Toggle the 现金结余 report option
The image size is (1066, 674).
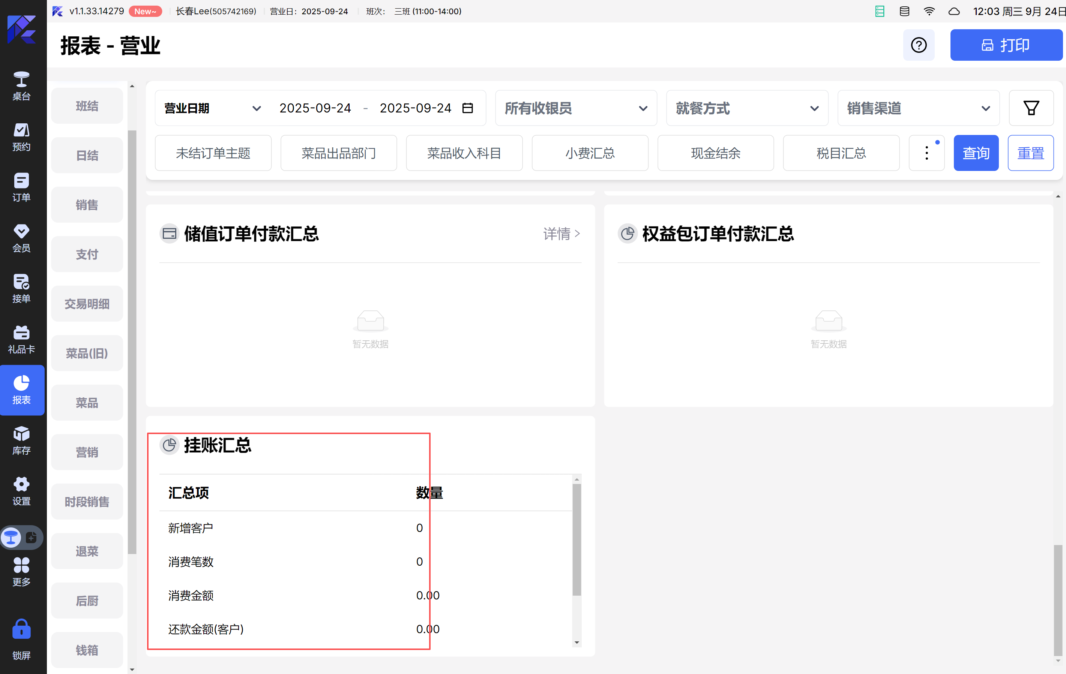click(715, 153)
